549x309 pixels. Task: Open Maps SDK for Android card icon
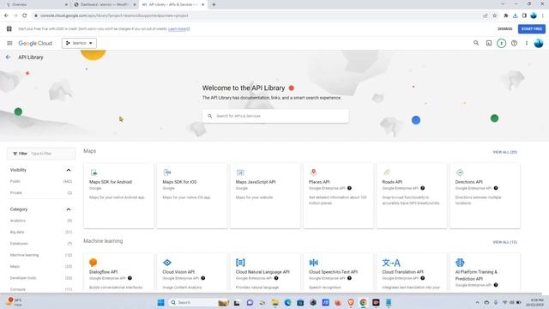(94, 173)
